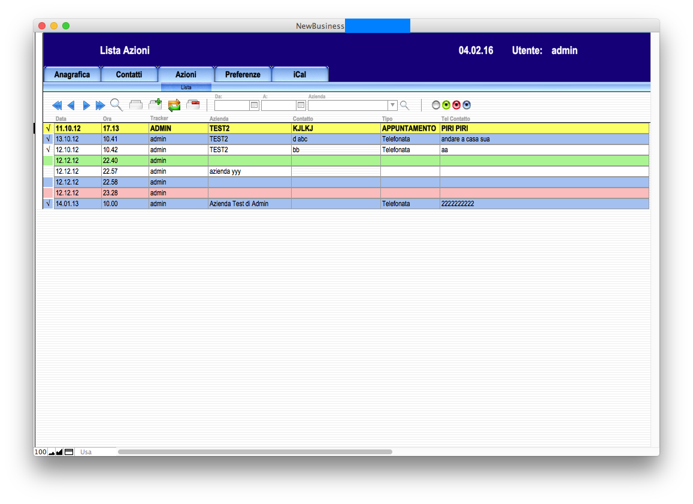This screenshot has height=504, width=693.
Task: Click the 17.13 time cell
Action: [125, 128]
